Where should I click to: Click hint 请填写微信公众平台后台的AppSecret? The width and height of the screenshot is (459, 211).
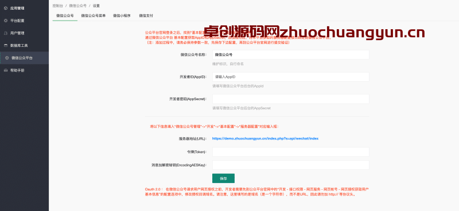click(x=242, y=108)
